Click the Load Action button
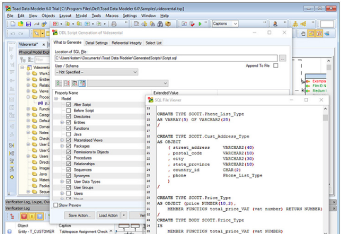341x234 pixels. point(108,215)
